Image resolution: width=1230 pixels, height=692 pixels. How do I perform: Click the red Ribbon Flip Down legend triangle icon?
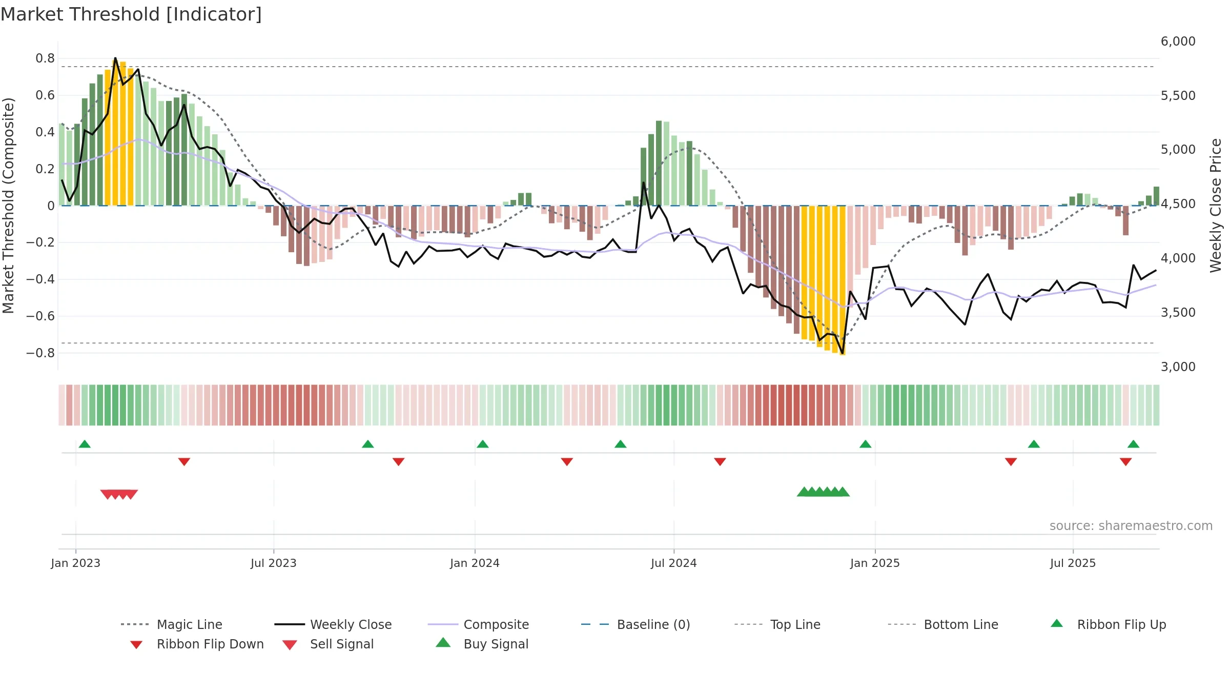(136, 645)
